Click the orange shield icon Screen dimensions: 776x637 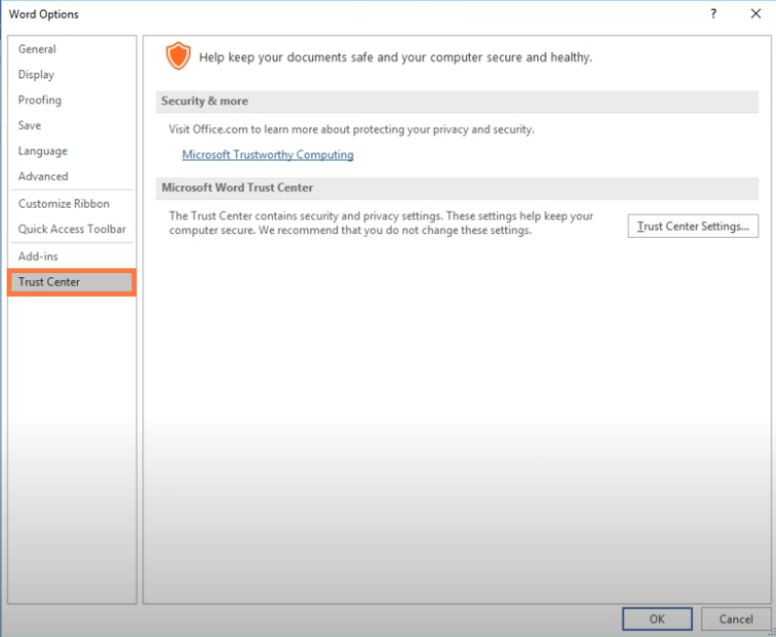tap(177, 56)
